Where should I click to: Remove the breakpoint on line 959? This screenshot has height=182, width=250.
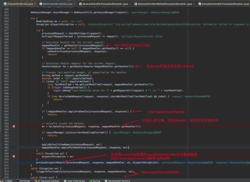[14, 126]
